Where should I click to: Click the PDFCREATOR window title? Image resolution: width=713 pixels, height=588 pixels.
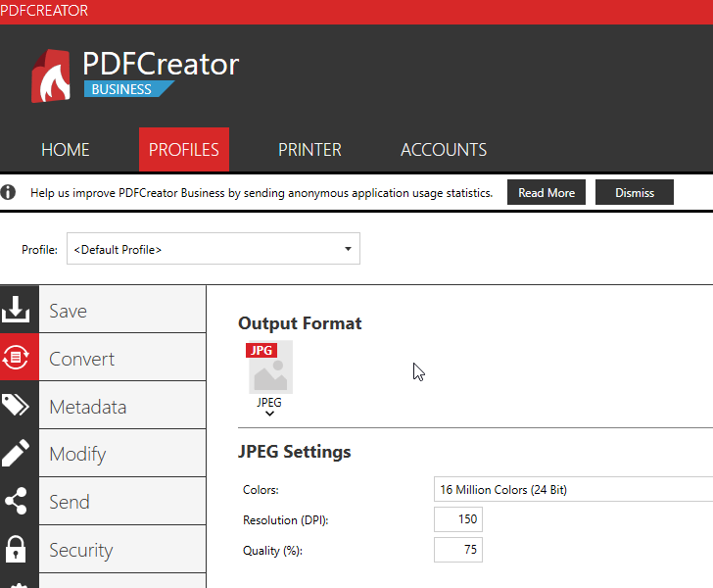point(44,11)
